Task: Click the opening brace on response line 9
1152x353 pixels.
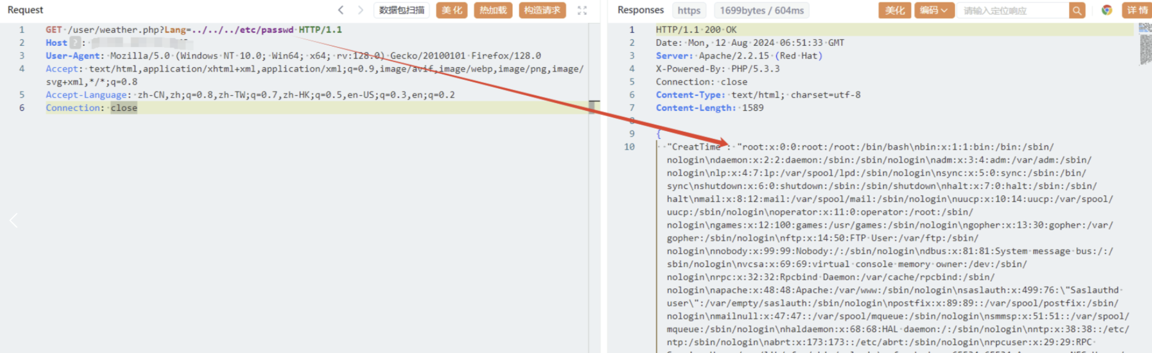Action: [658, 134]
